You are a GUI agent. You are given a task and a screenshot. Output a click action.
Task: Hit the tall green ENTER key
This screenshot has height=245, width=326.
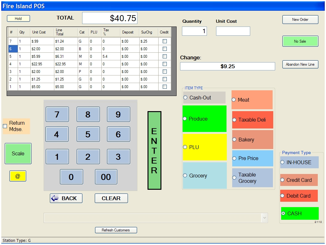[x=154, y=150]
